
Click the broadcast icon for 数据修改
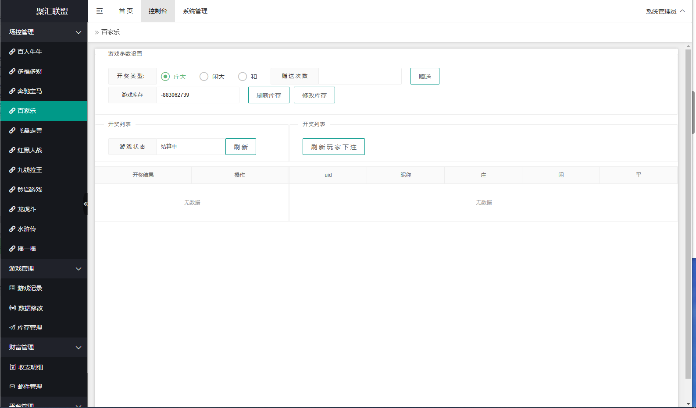tap(13, 308)
